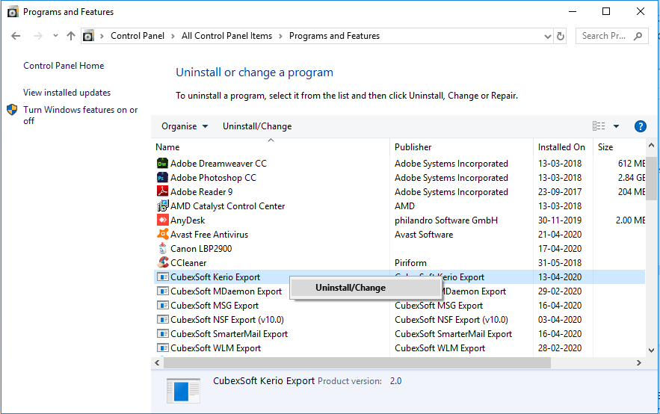Click the CCleaner program icon

pyautogui.click(x=162, y=263)
